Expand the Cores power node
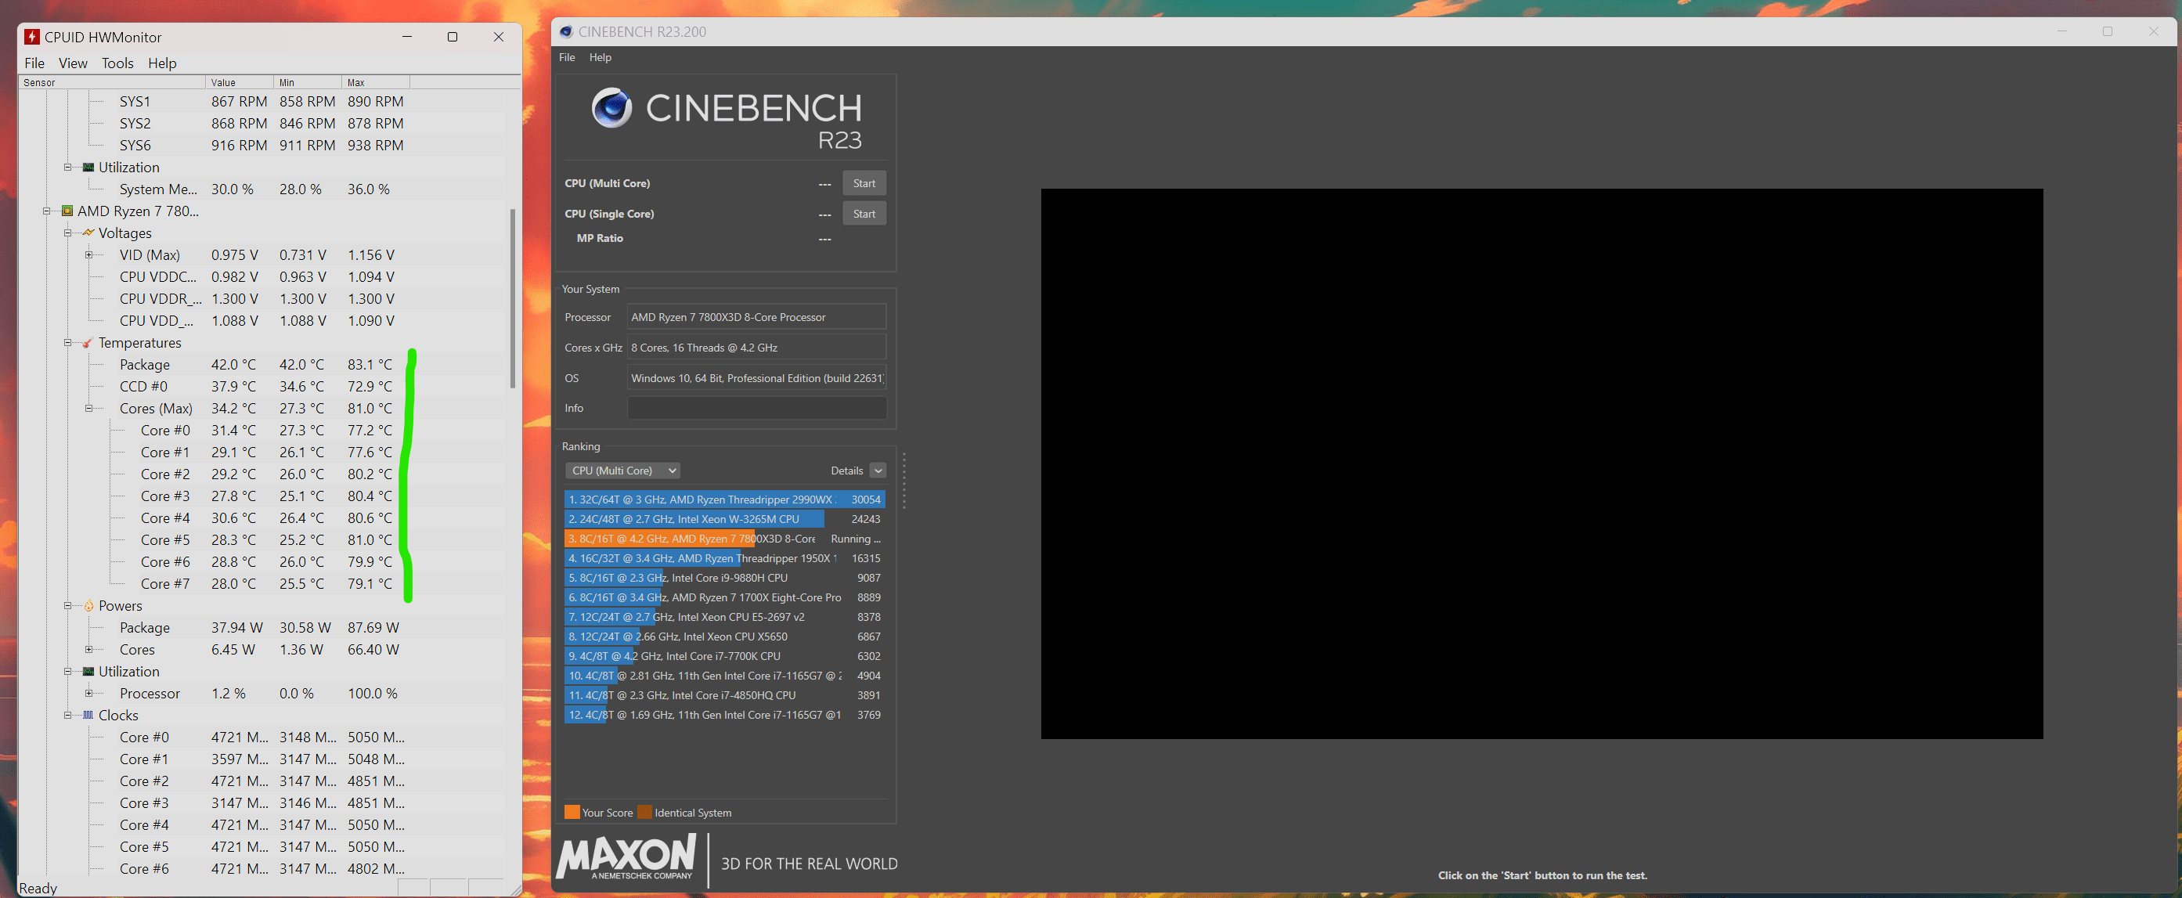 pos(89,650)
